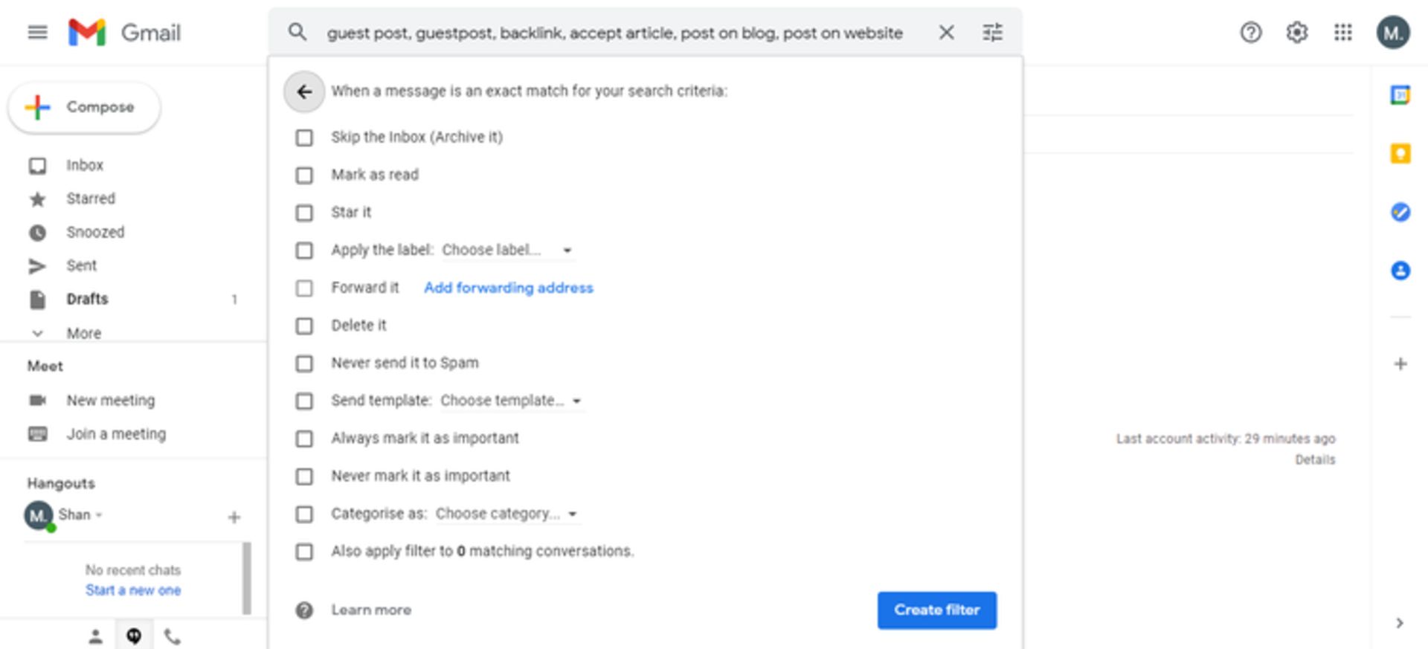Click the Create filter button
Viewport: 1428px width, 649px height.
coord(936,610)
